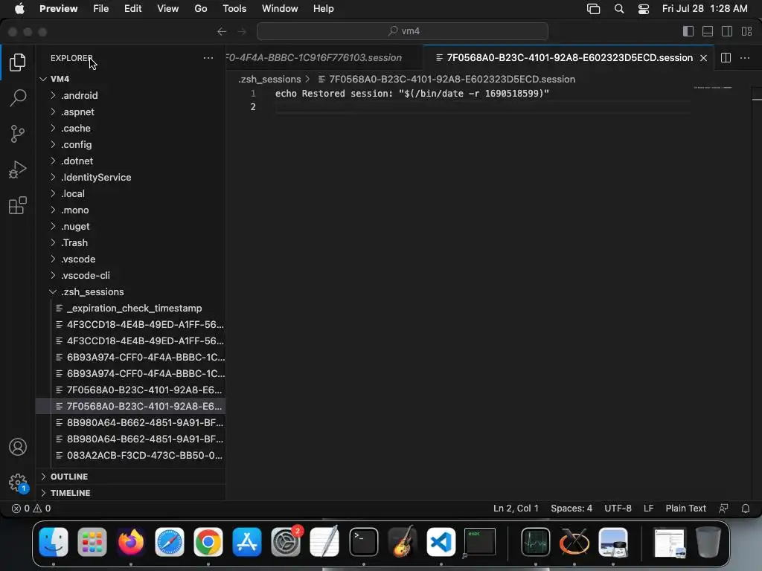Open GarageBand from the Dock

pyautogui.click(x=403, y=542)
